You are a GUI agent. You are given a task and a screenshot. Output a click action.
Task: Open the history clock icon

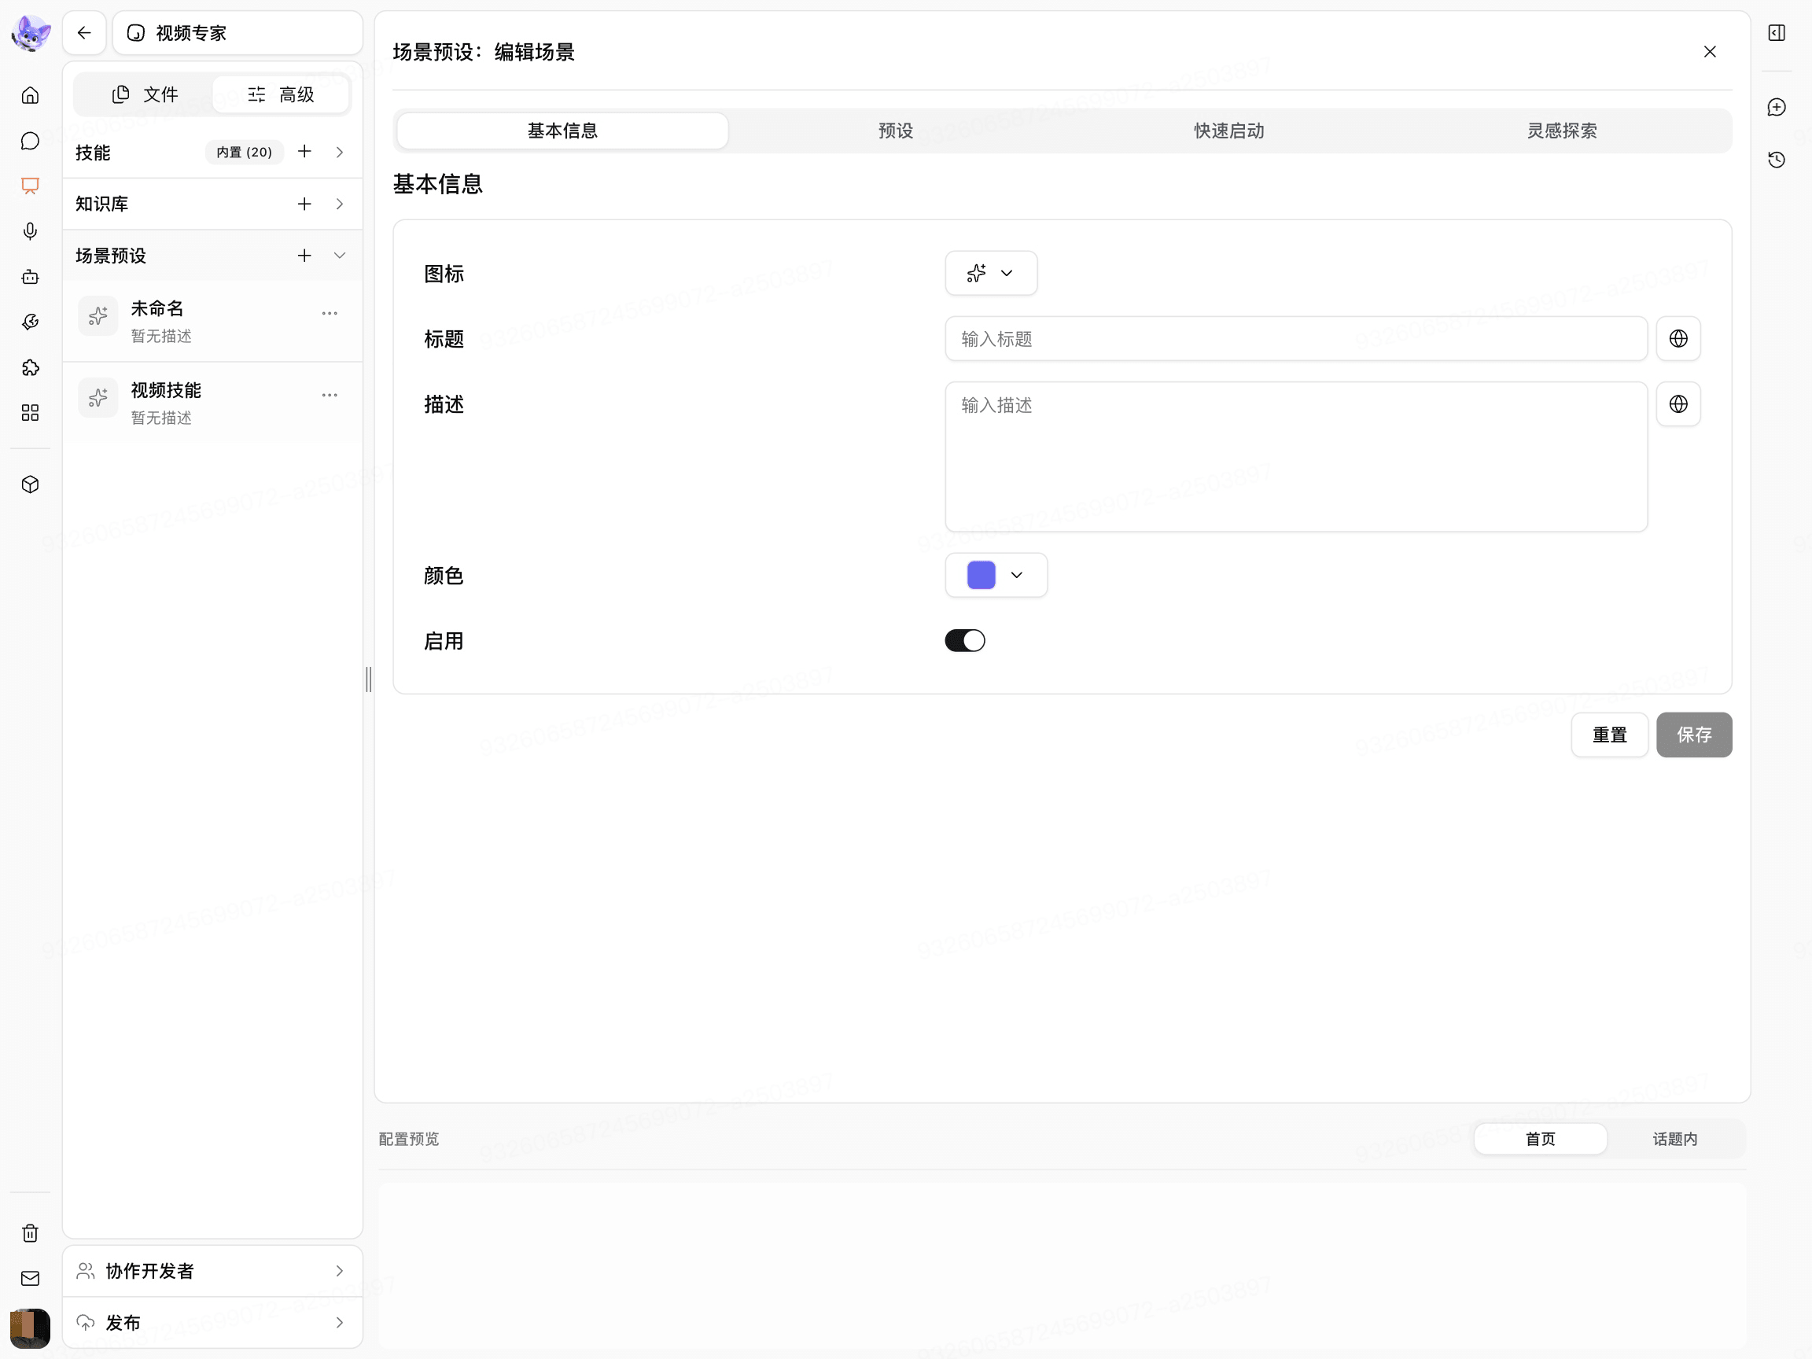[x=1777, y=160]
